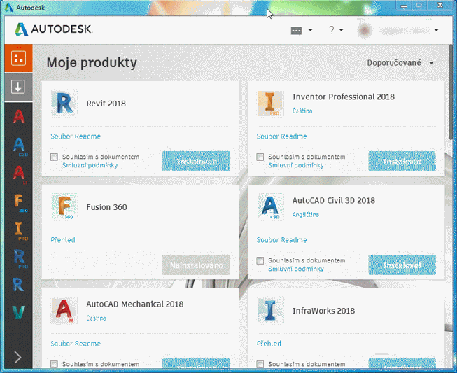This screenshot has width=457, height=373.
Task: Click the InfraWorks 2018 product logo
Action: click(270, 310)
